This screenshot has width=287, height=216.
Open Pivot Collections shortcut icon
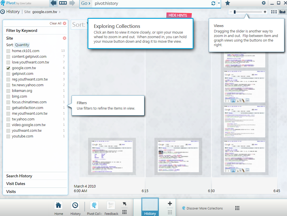coord(94,205)
